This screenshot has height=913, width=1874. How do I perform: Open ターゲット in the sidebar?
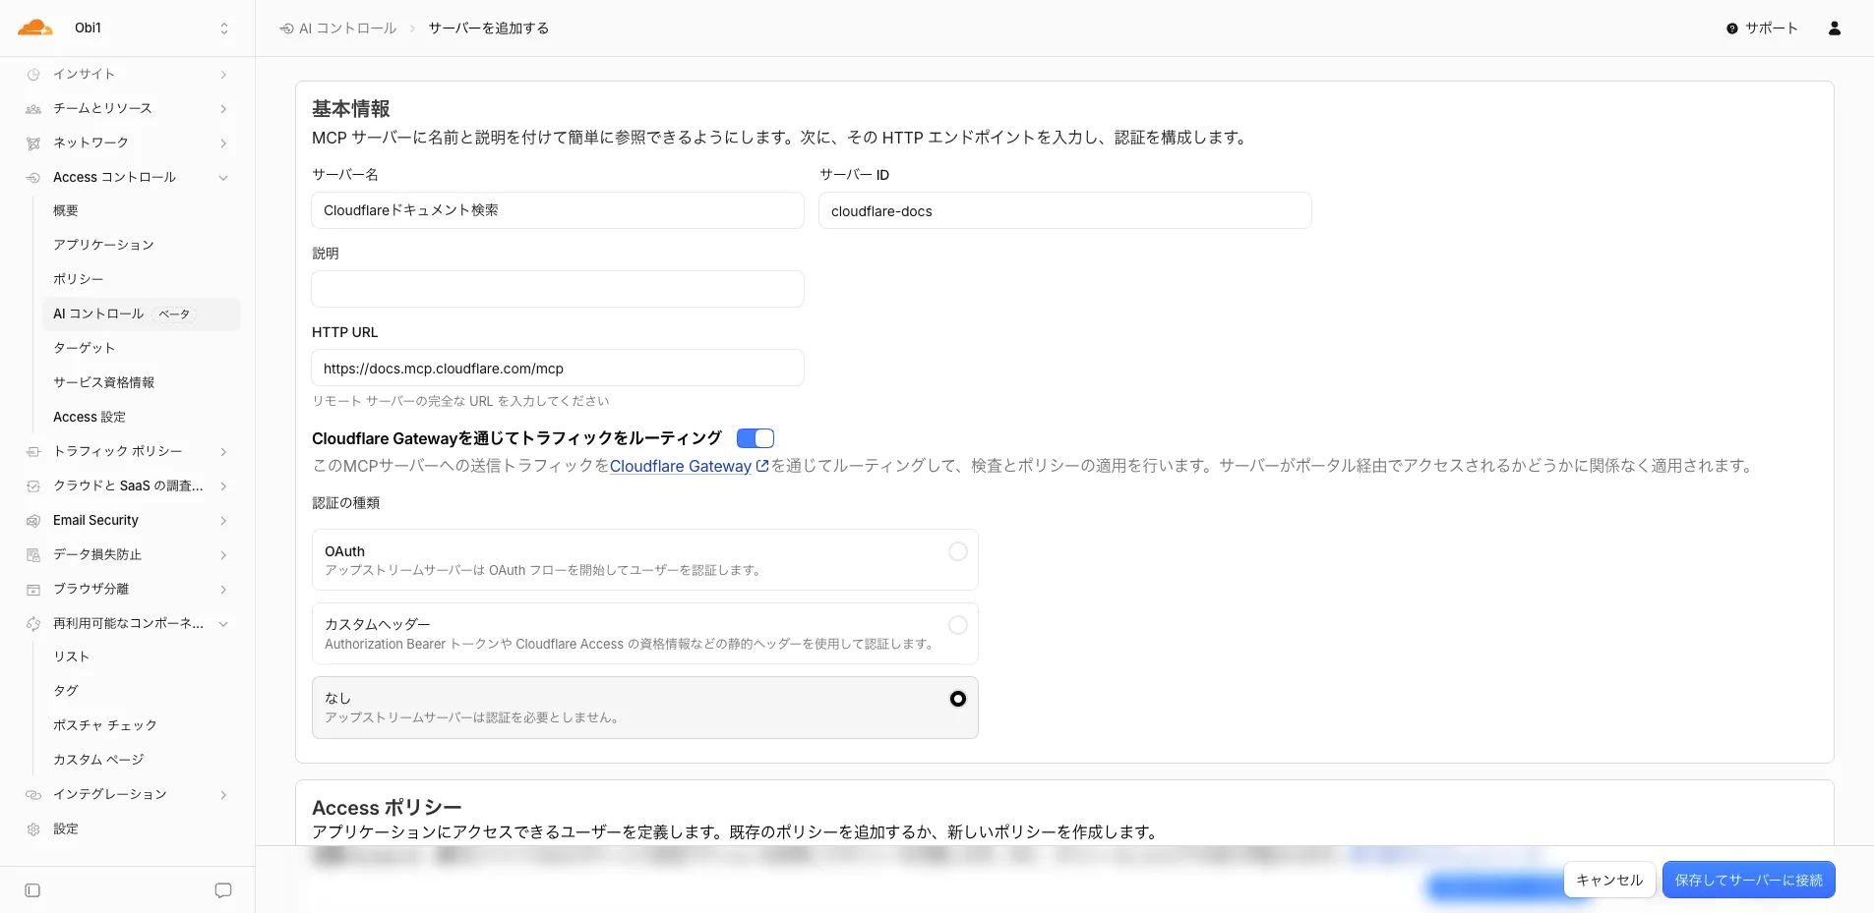click(85, 348)
